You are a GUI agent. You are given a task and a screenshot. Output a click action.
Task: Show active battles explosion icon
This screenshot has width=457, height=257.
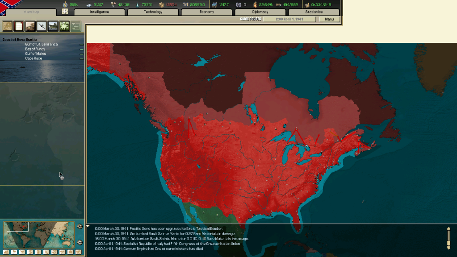[x=64, y=26]
